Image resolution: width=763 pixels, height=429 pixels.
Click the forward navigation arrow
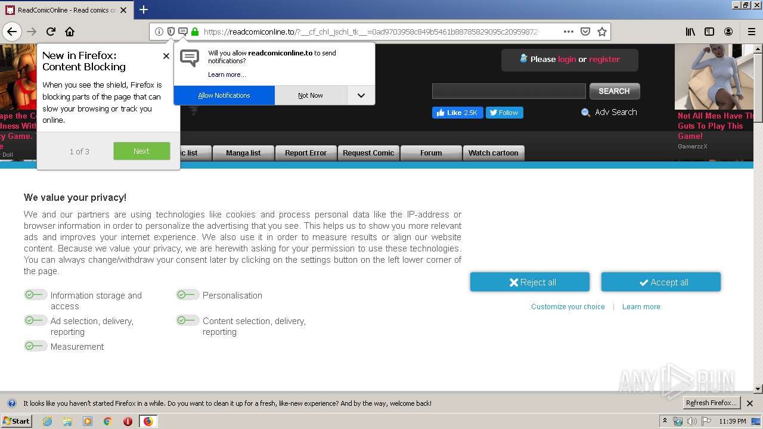[32, 32]
